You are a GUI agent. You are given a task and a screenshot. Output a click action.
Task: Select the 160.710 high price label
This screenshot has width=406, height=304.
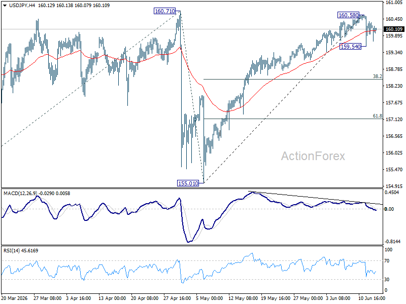[x=164, y=11]
